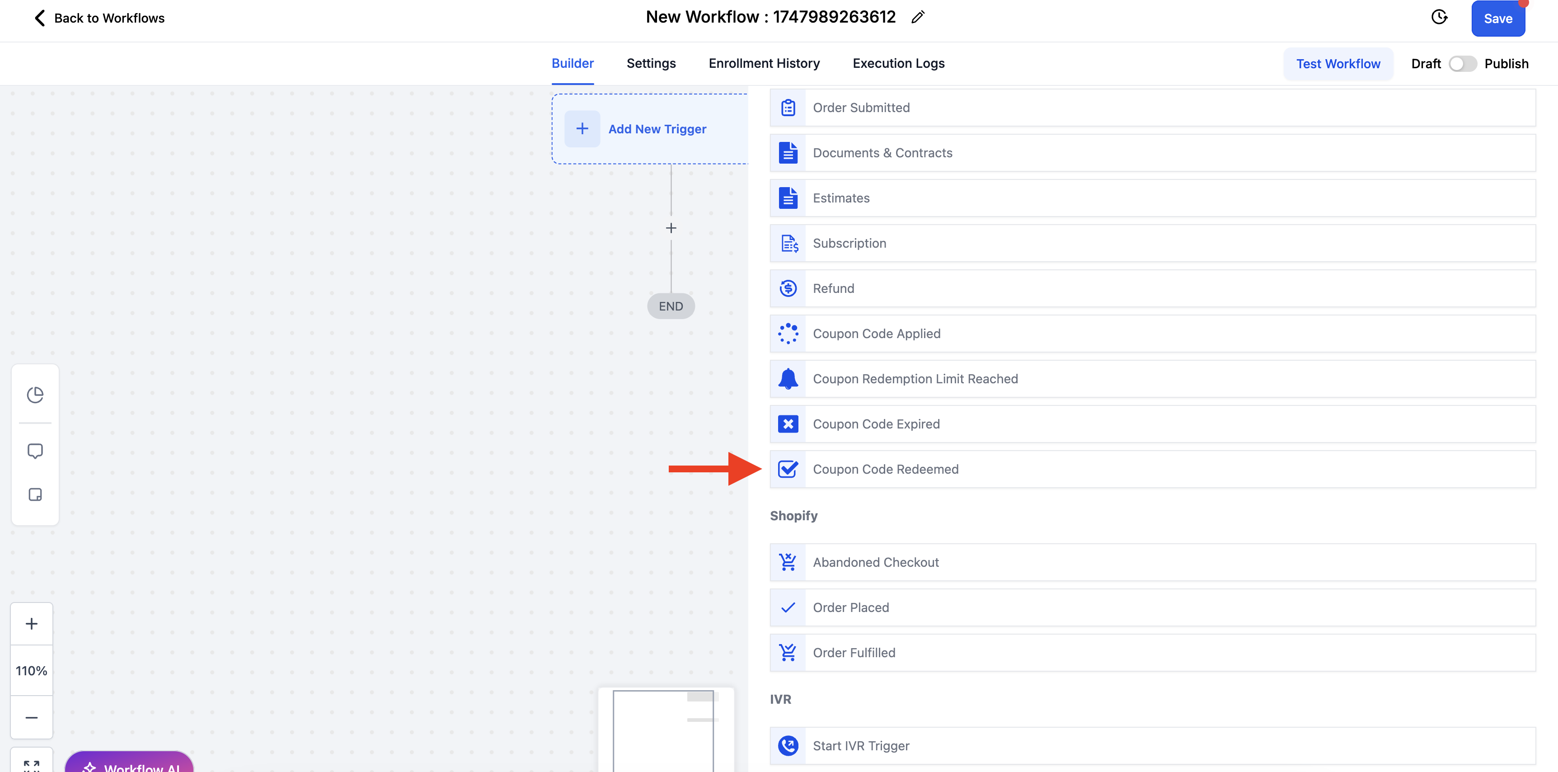Click the fullscreen expand icon

(x=32, y=765)
